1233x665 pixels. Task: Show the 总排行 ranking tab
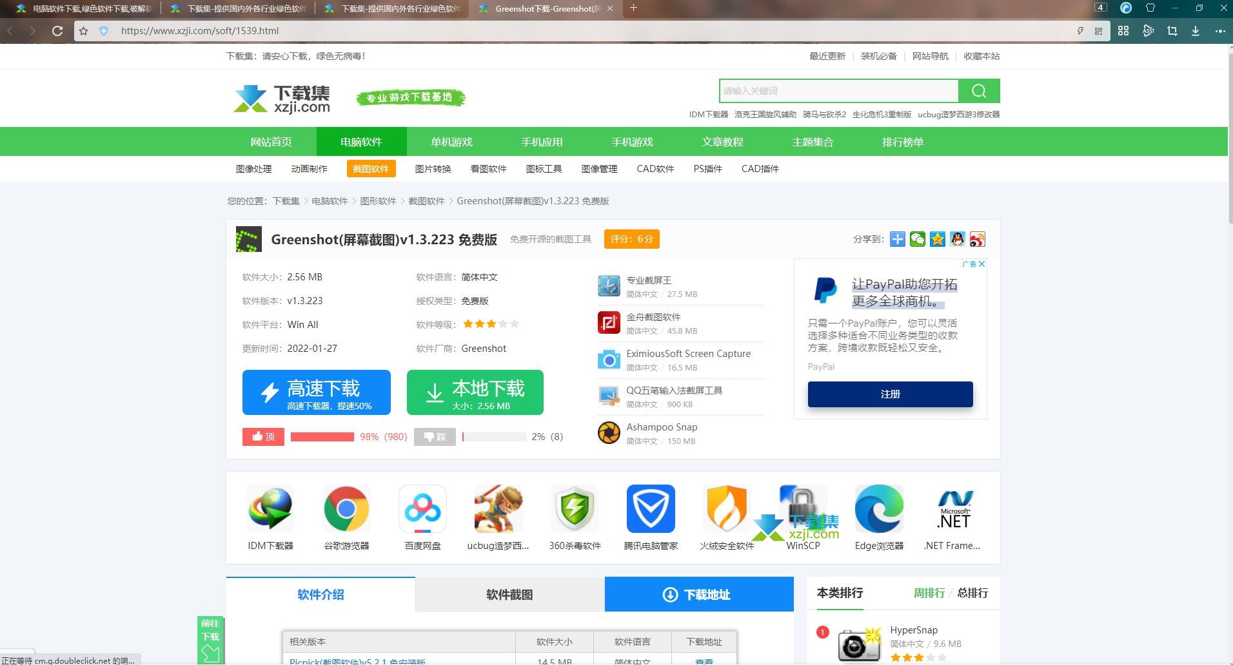pos(972,593)
